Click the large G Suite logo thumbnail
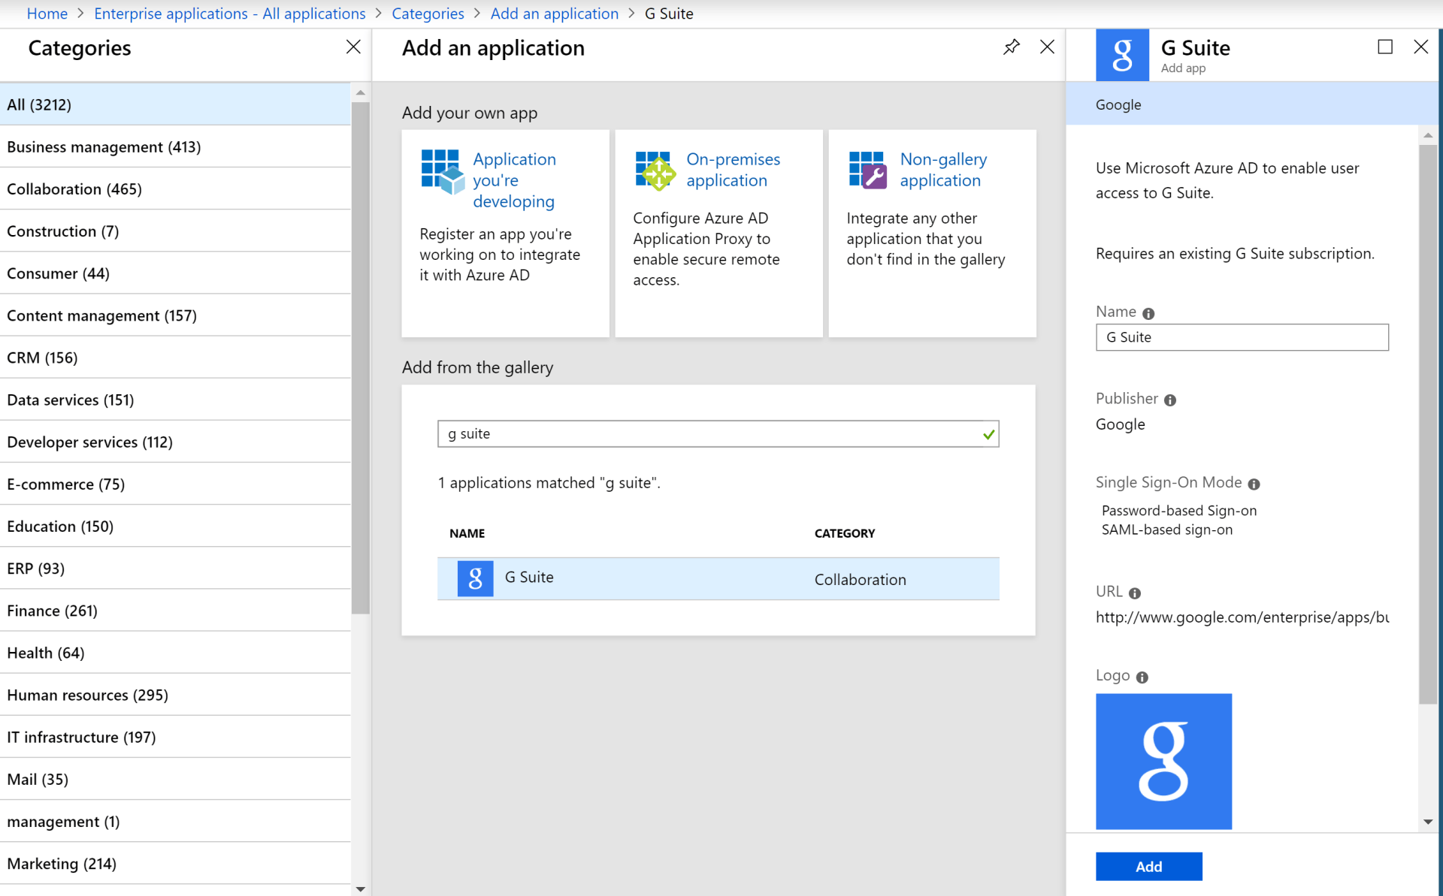1443x896 pixels. point(1163,761)
